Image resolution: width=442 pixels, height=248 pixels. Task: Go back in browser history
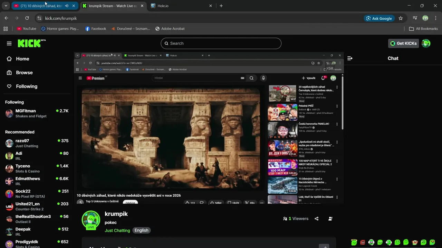pyautogui.click(x=6, y=18)
